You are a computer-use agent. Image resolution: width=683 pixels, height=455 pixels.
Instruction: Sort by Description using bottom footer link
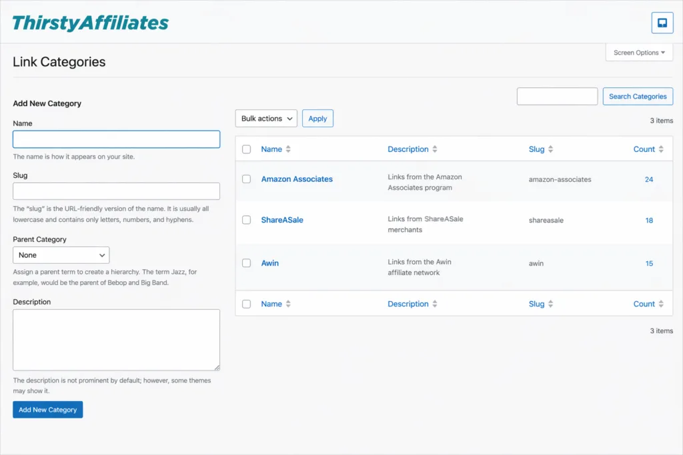point(408,304)
